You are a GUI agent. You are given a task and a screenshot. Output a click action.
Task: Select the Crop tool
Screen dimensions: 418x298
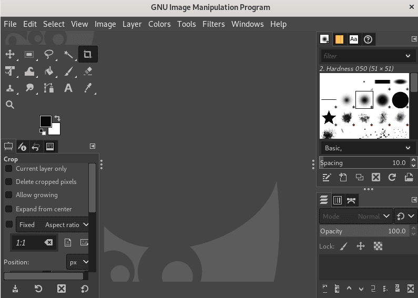(x=88, y=54)
